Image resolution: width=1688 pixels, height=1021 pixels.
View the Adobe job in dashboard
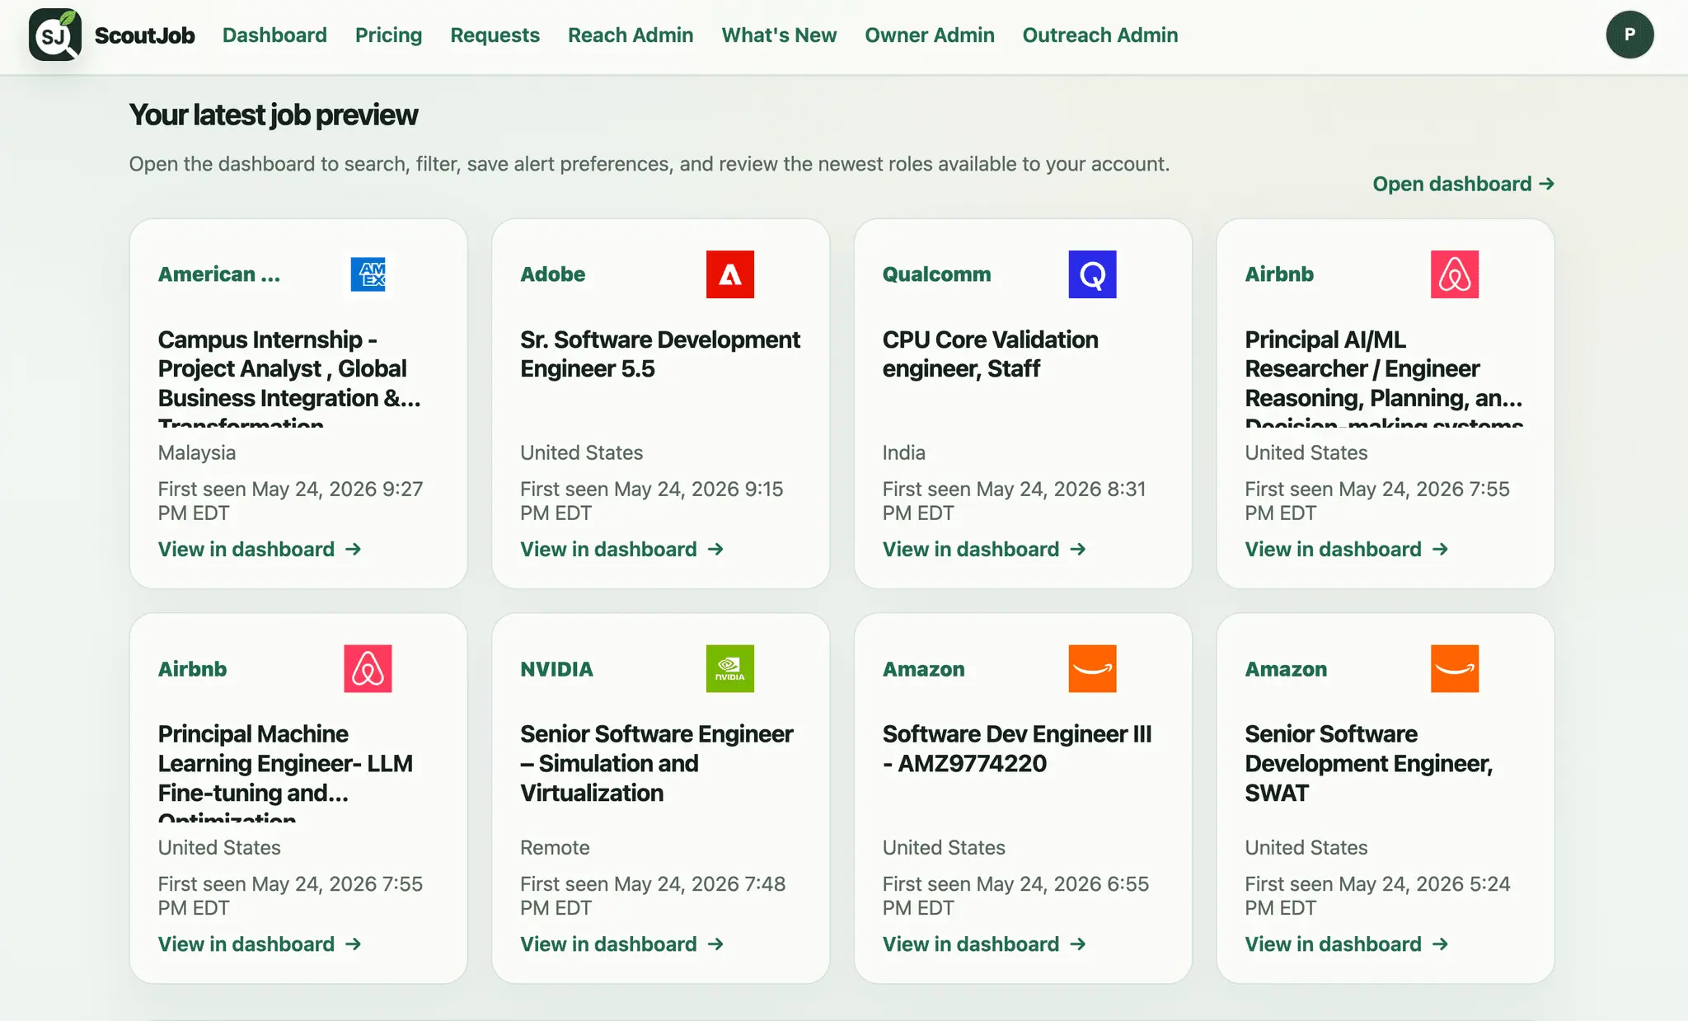coord(621,549)
